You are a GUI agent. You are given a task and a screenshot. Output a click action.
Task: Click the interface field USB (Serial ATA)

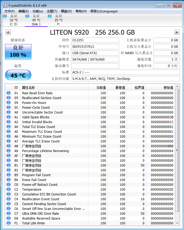pyautogui.click(x=95, y=53)
